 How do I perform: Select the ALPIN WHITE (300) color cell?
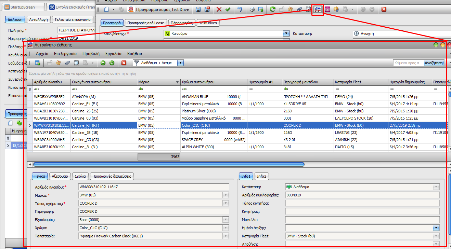tap(214, 147)
